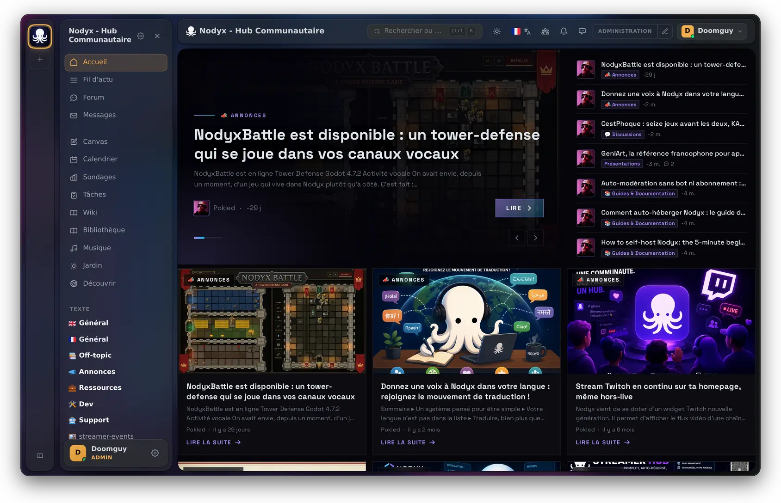Open the chat bubble icon in header
This screenshot has height=503, width=781.
582,31
